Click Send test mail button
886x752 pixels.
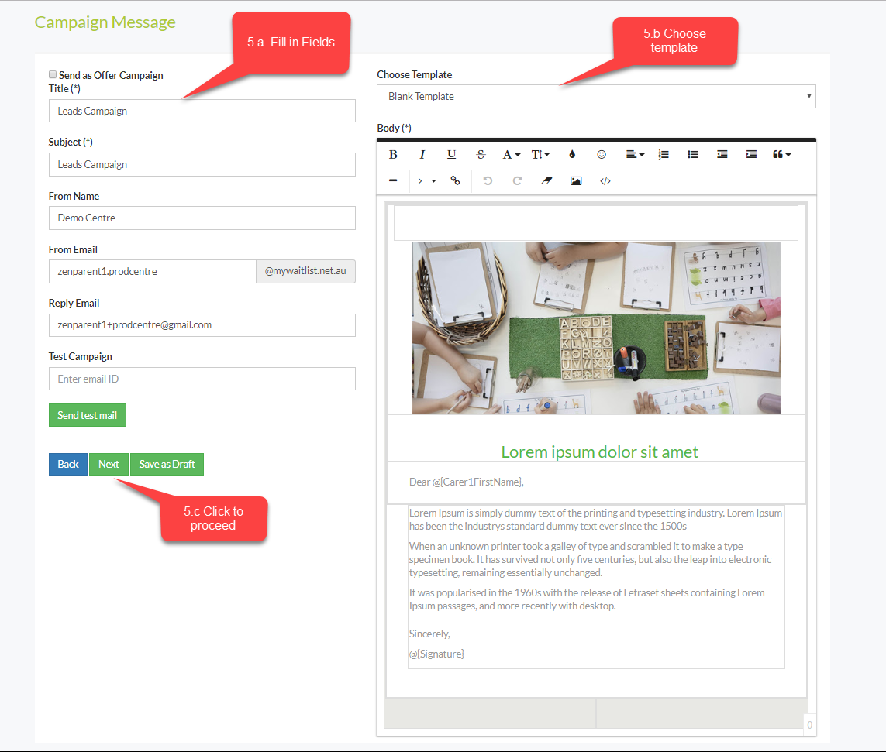tap(88, 416)
